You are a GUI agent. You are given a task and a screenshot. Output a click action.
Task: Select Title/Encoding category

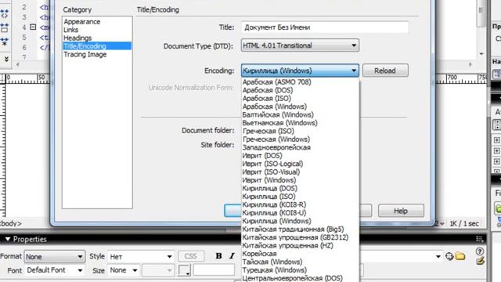click(x=97, y=46)
